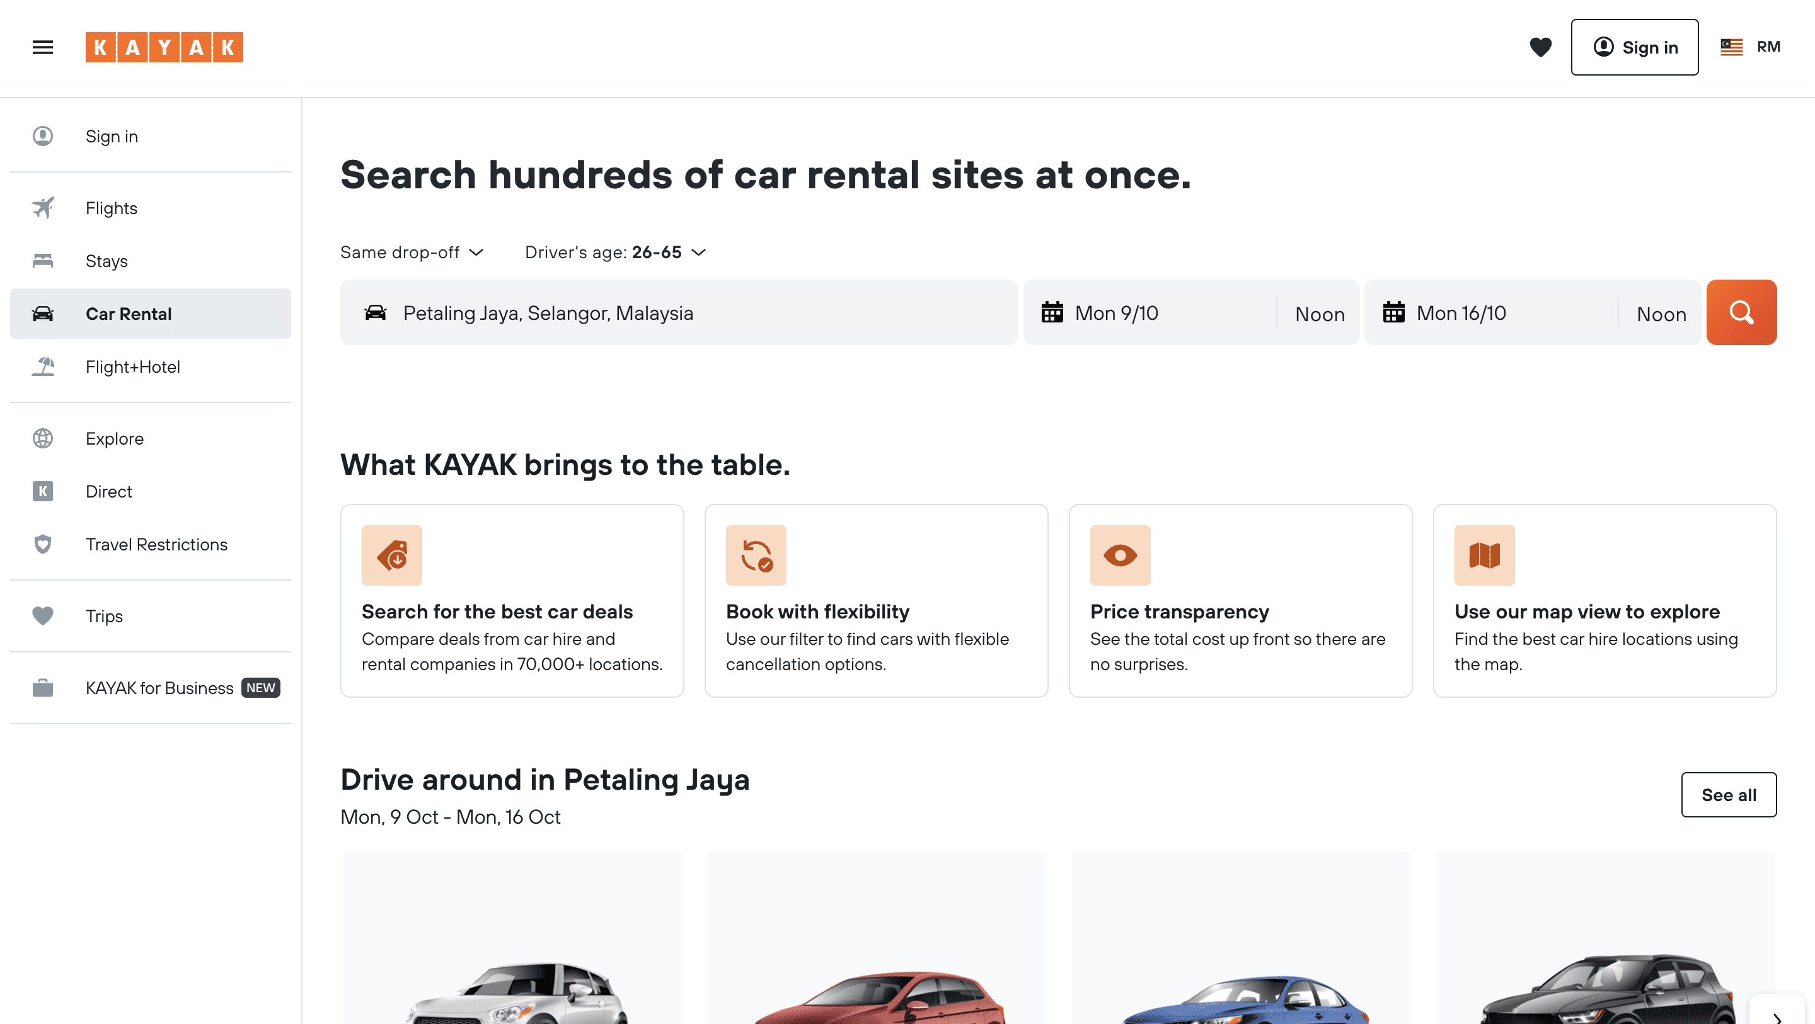
Task: Select the Flights section icon
Action: coord(42,207)
